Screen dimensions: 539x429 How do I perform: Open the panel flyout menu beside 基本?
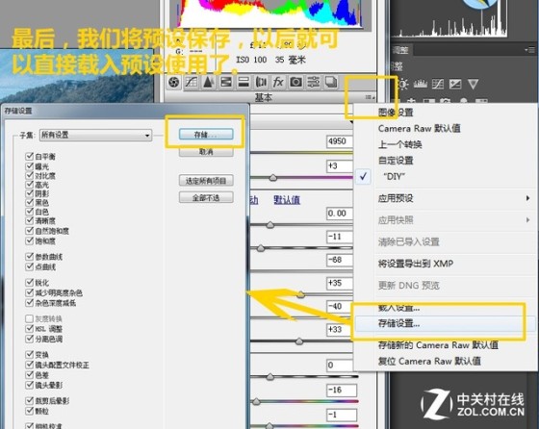pos(370,97)
